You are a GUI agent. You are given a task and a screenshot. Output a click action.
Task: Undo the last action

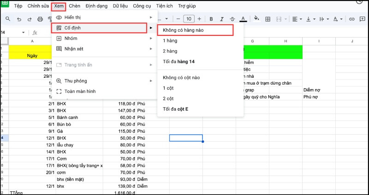(x=19, y=19)
